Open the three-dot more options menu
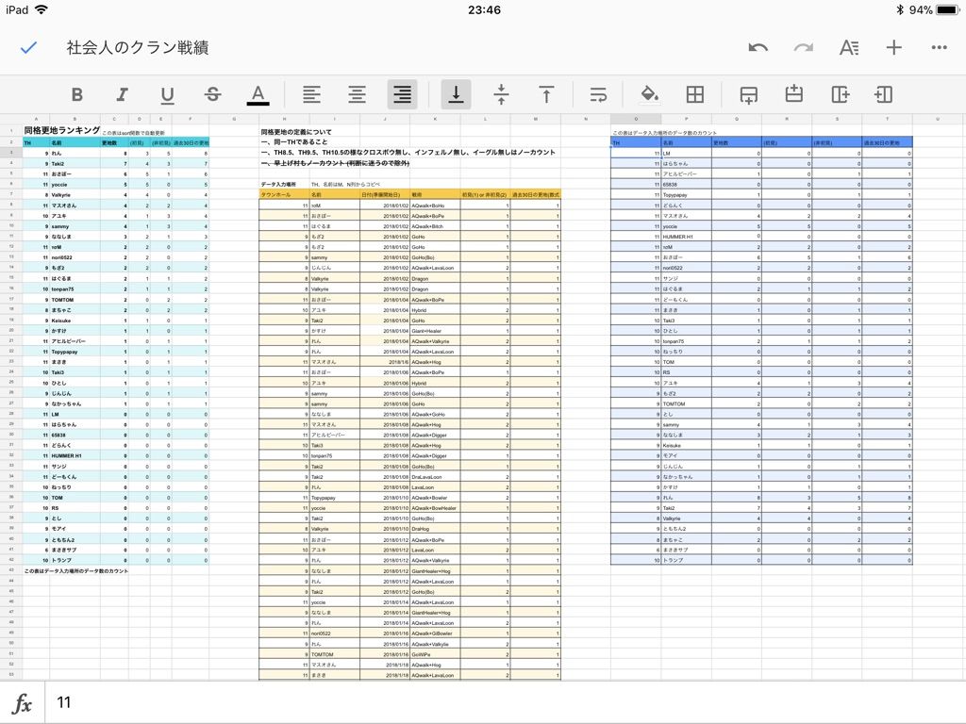Screen dimensions: 966x724 (939, 47)
